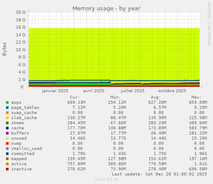Click committed current value 1.79G
This screenshot has height=184, width=213.
[79, 154]
